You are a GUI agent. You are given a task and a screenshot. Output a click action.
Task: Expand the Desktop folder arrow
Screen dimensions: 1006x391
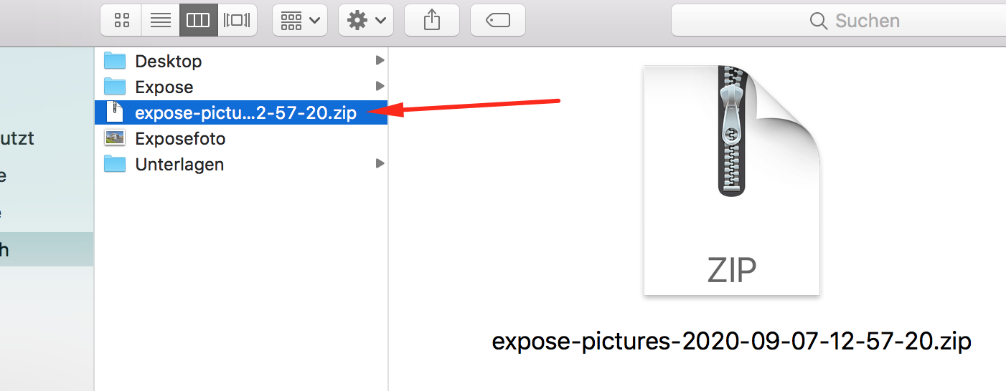380,61
